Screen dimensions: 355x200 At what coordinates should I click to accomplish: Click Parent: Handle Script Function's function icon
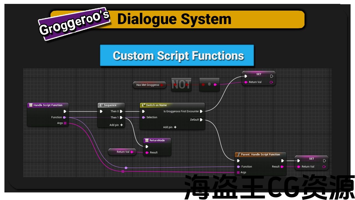coord(238,154)
